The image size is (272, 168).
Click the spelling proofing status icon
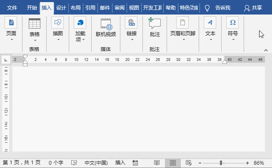coord(74,163)
